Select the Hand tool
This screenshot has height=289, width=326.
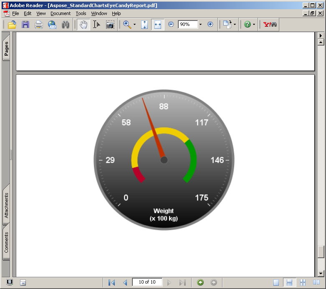pyautogui.click(x=83, y=25)
